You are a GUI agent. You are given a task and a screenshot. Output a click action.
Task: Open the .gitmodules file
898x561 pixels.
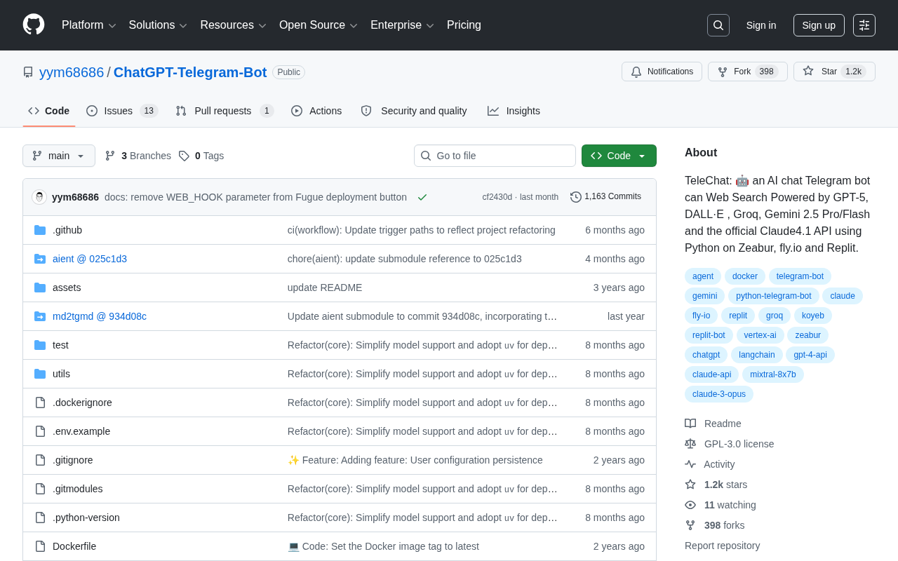click(x=78, y=489)
